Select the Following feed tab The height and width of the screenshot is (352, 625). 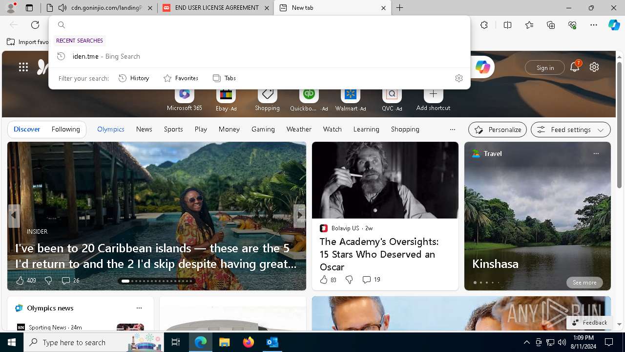pos(66,130)
